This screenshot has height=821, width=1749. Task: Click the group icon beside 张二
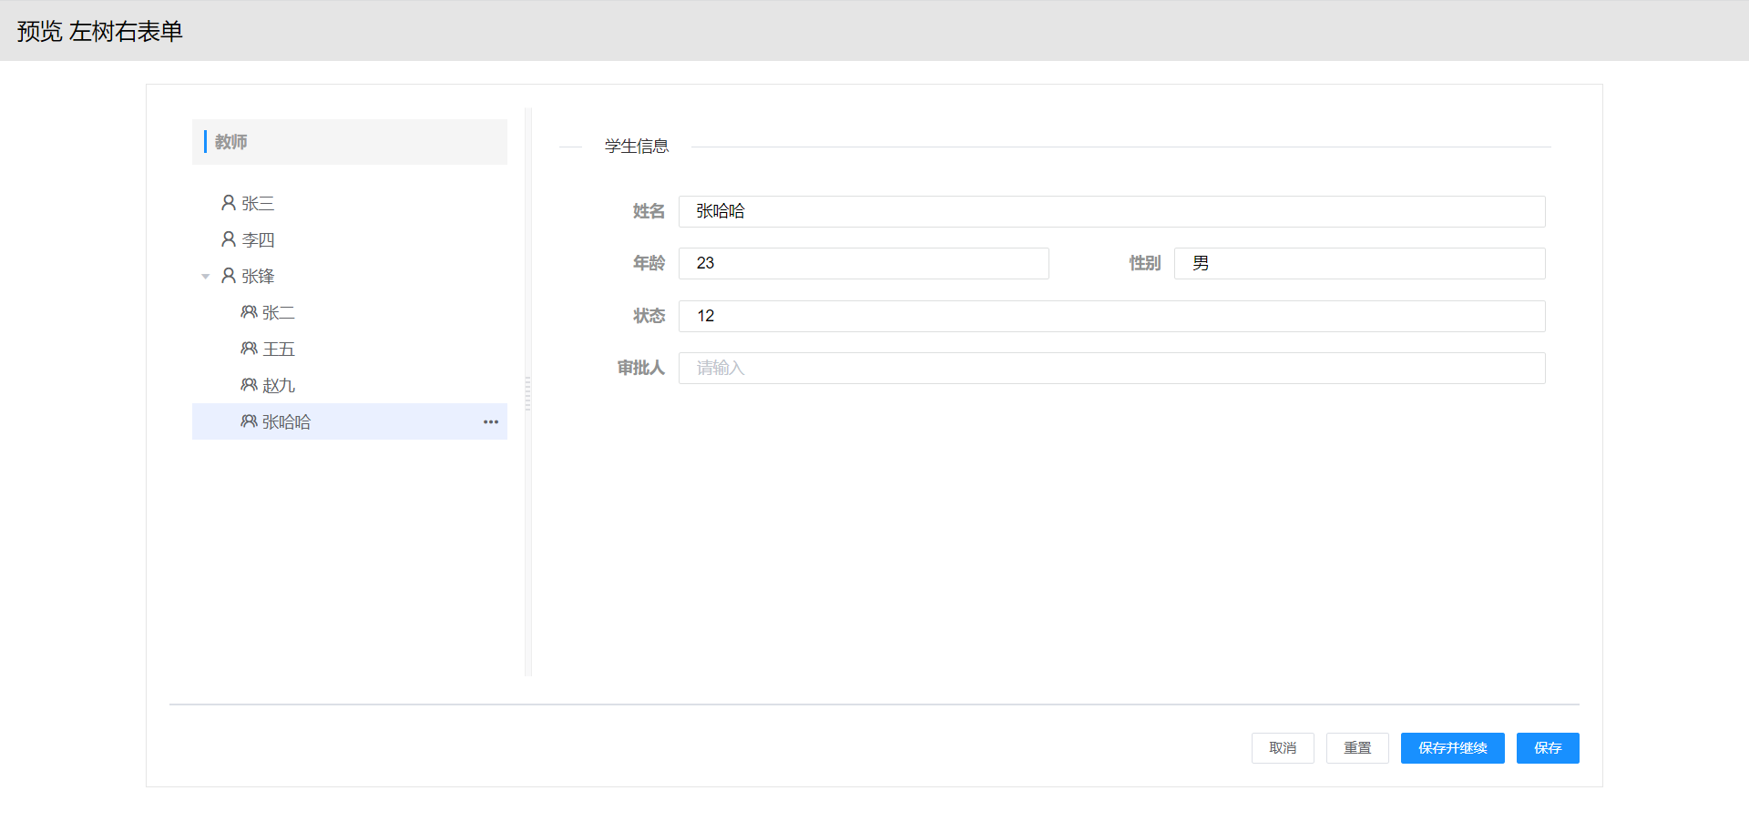point(249,312)
